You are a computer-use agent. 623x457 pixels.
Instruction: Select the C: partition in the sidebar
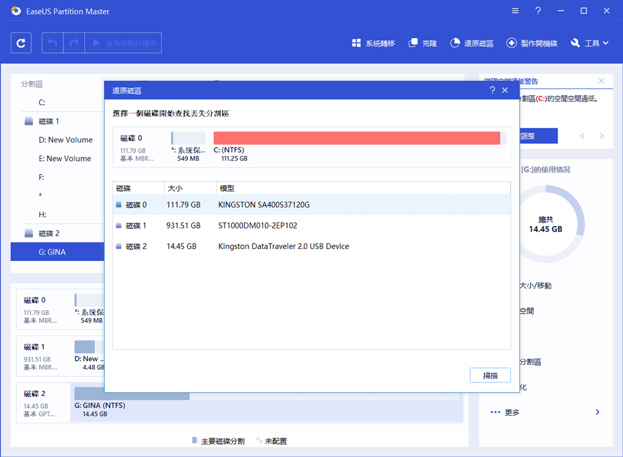coord(57,103)
